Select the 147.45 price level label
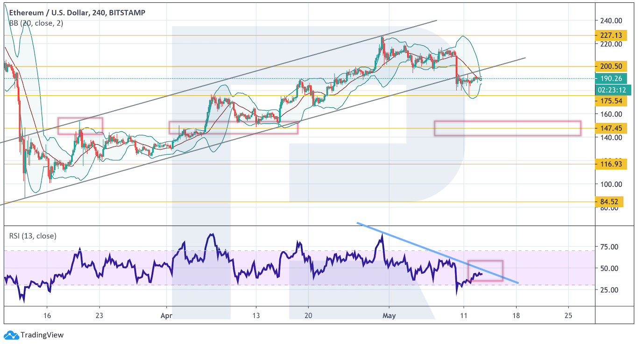638x346 pixels. click(x=611, y=128)
